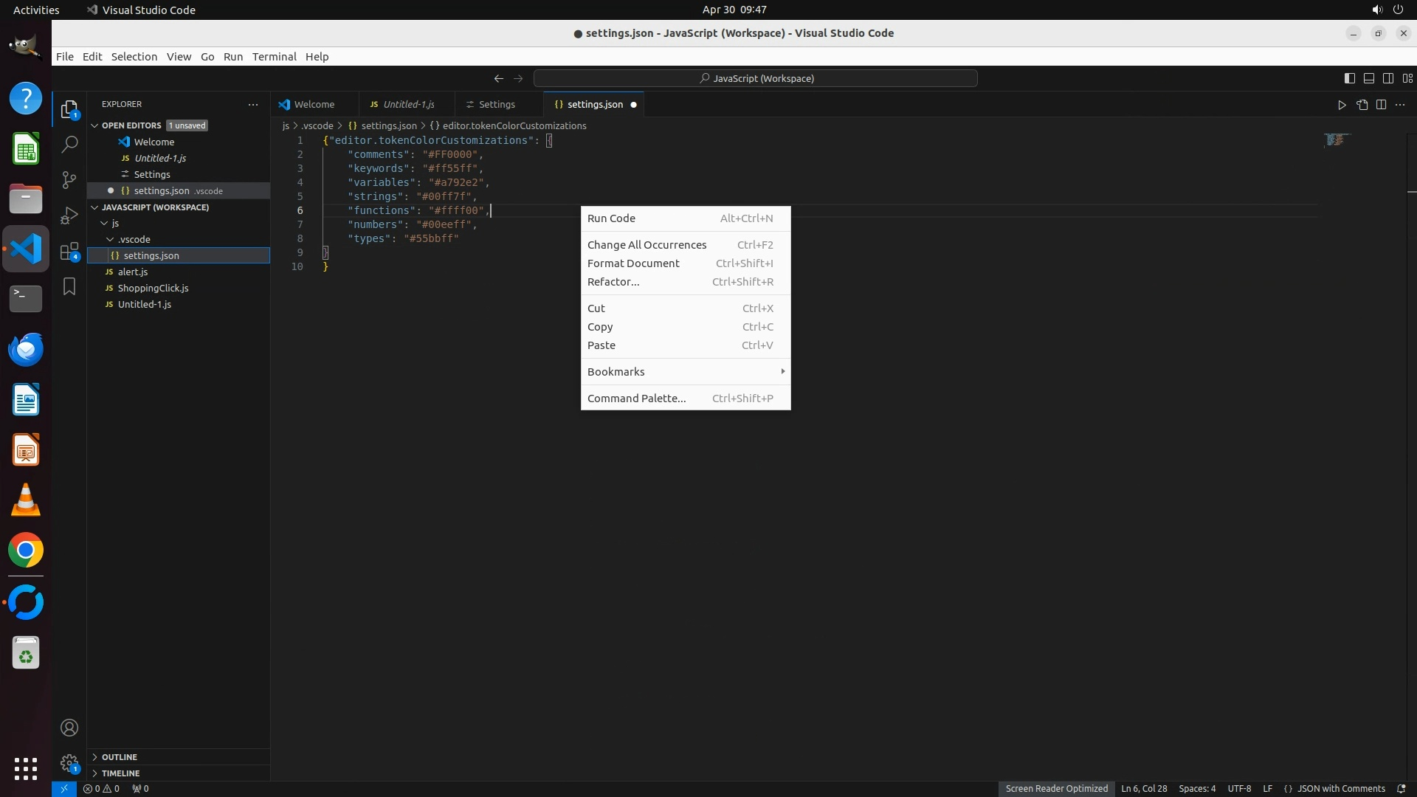Expand the TIMELINE section

point(120,773)
